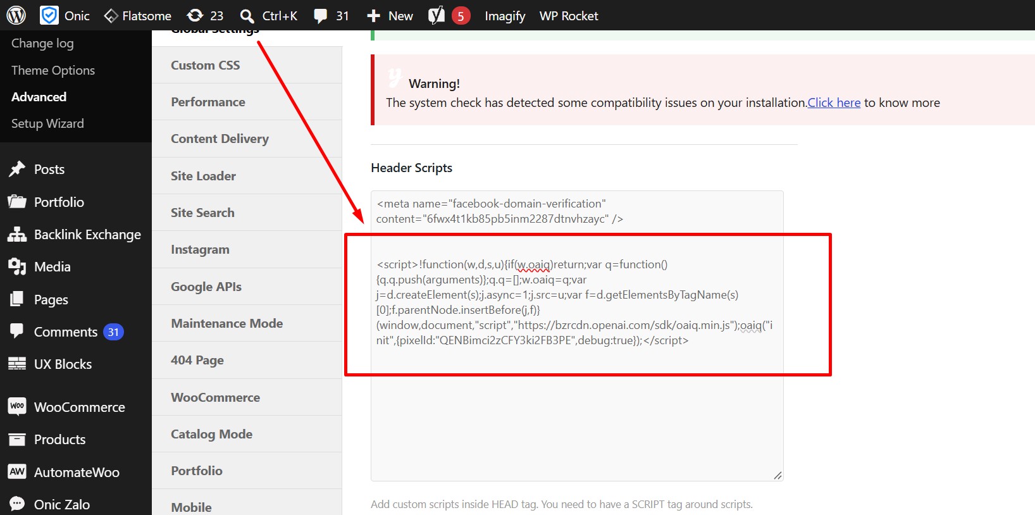Open comments bubble in admin bar

click(321, 16)
